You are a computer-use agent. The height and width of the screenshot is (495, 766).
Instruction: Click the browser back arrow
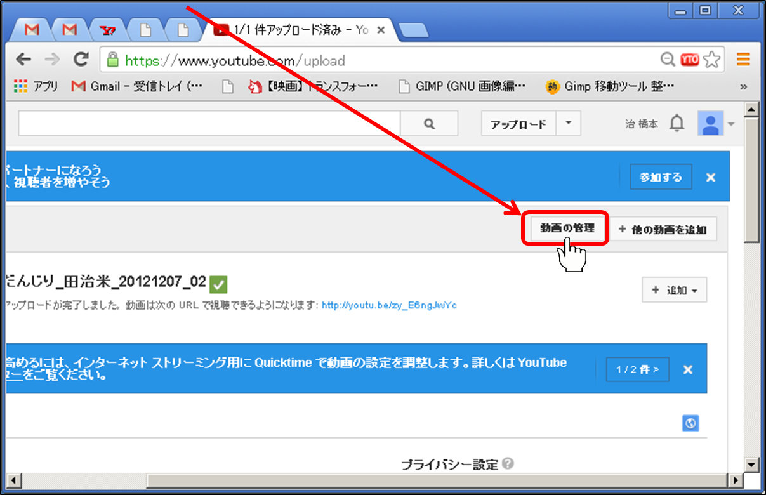(23, 60)
